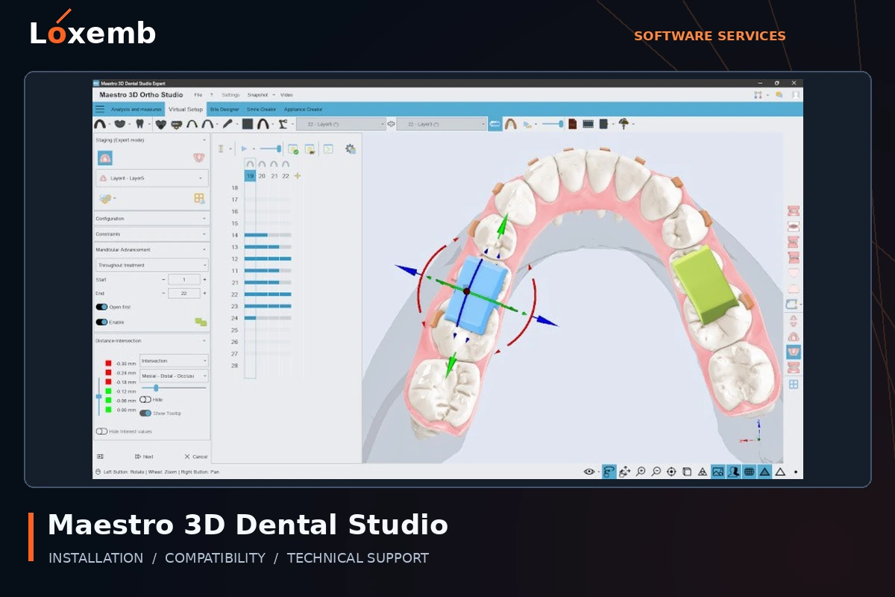The image size is (895, 597).
Task: Click the outlined triangle icon in bottom toolbar
Action: click(x=780, y=472)
